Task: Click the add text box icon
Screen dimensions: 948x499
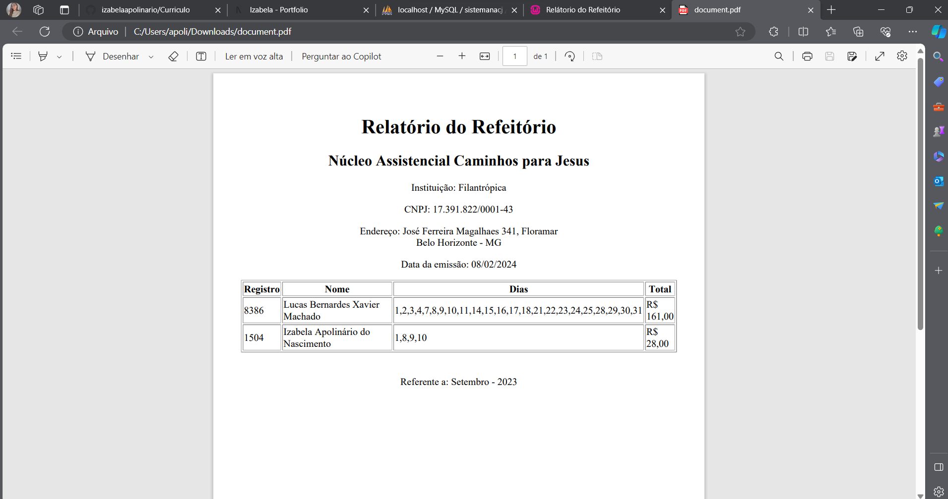Action: click(201, 56)
